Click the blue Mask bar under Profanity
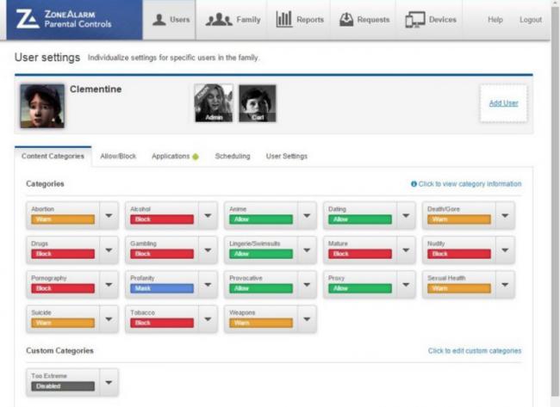Screen dimensions: 560x407 (162, 288)
